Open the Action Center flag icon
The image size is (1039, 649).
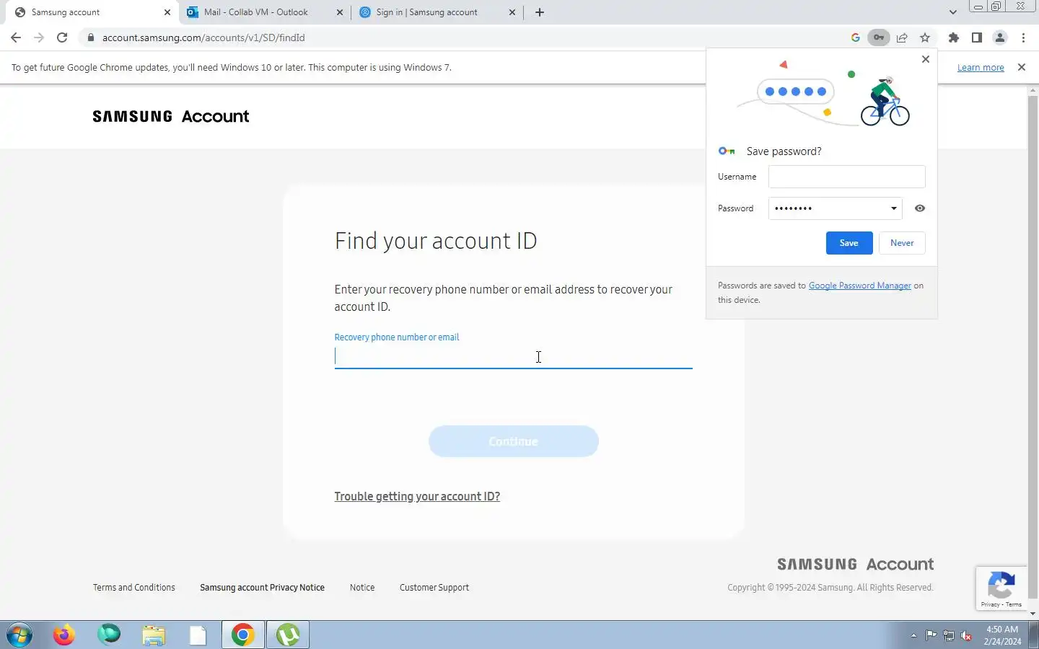click(x=931, y=635)
